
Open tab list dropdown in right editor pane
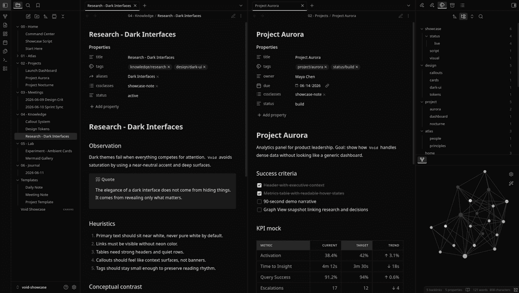coord(408,6)
